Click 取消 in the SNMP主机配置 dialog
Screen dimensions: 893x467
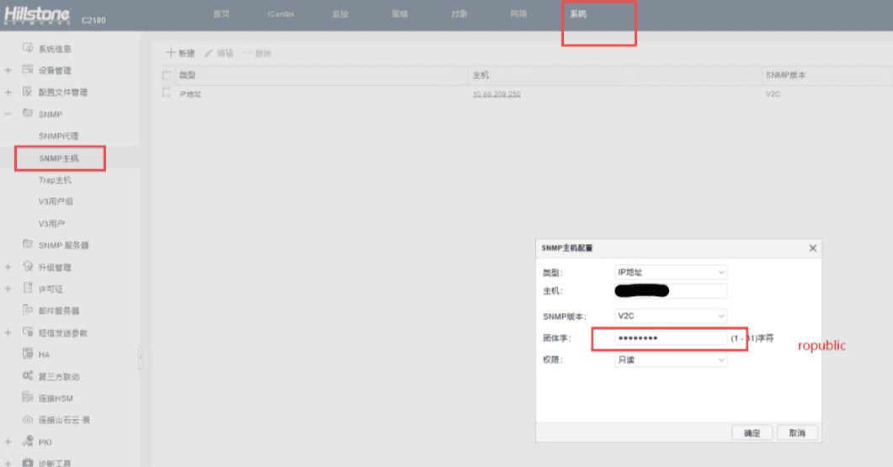[x=797, y=433]
